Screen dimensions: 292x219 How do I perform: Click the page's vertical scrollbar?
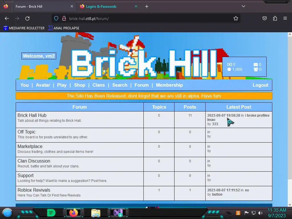(x=290, y=108)
